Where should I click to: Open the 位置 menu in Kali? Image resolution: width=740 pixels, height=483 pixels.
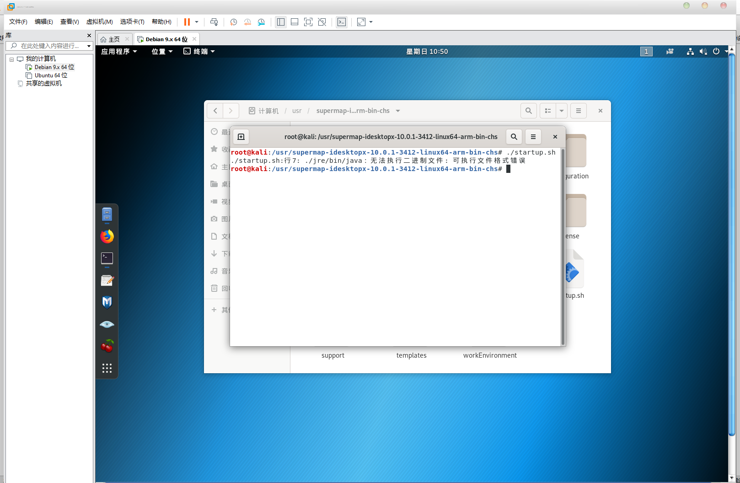162,52
